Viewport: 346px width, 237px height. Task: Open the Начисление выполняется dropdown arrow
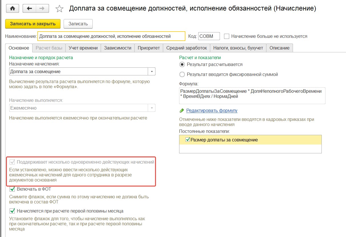click(152, 108)
